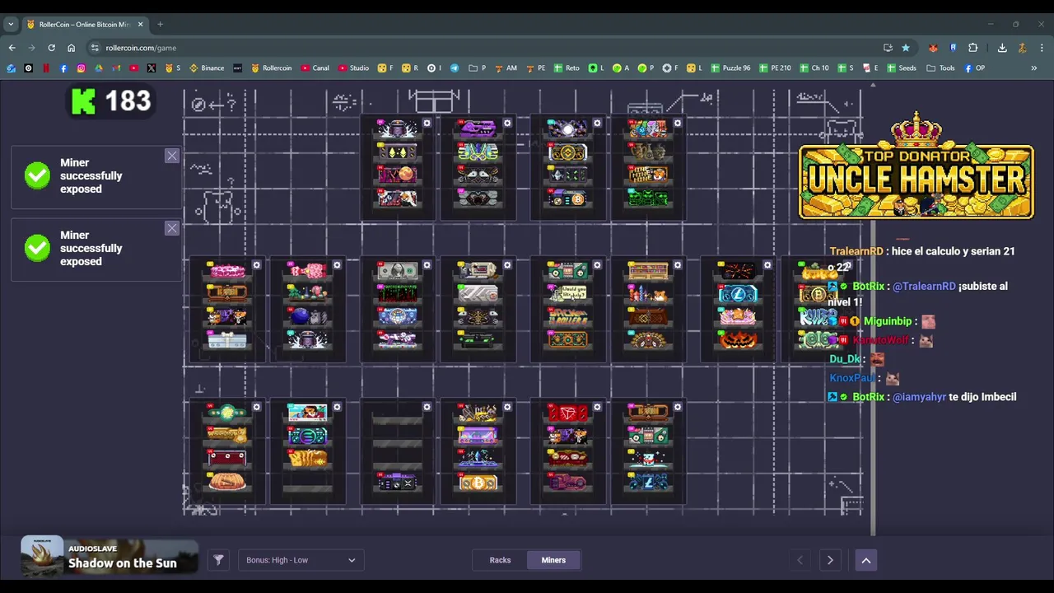Click the browser back arrow

12,48
